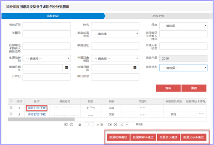Image resolution: width=214 pixels, height=145 pixels.
Task: Toggle select-all checkbox in table header
Action: click(11, 101)
